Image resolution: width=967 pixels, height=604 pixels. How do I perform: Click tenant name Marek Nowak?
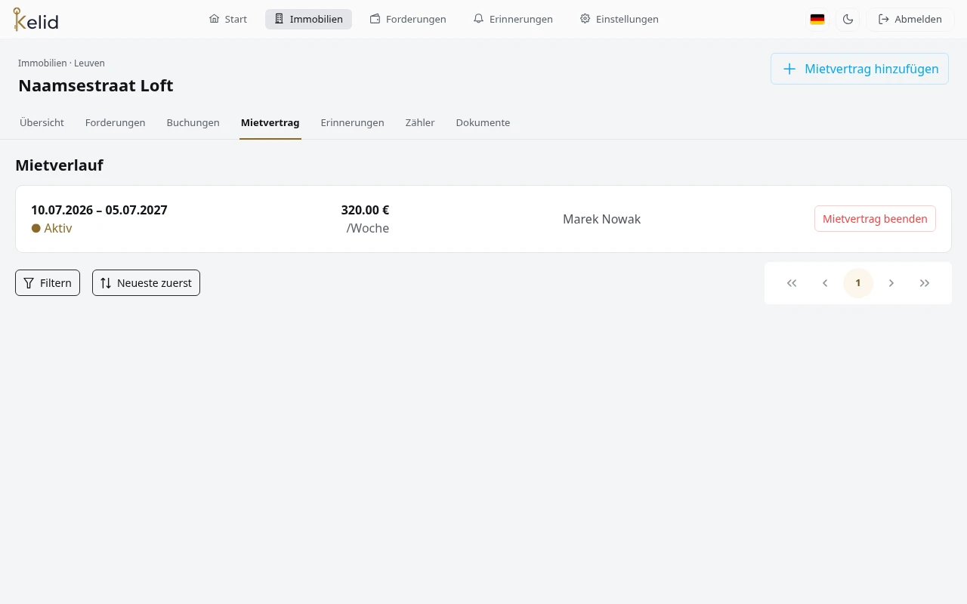point(601,219)
